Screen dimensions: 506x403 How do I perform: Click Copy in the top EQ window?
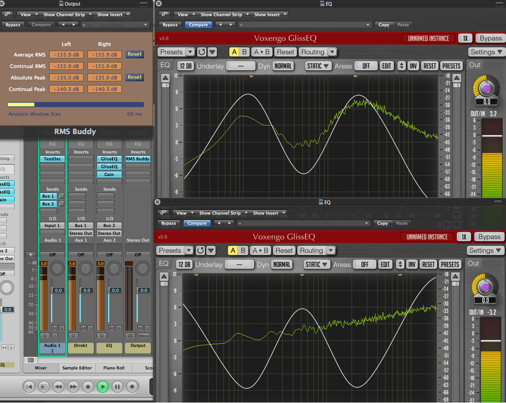click(384, 24)
